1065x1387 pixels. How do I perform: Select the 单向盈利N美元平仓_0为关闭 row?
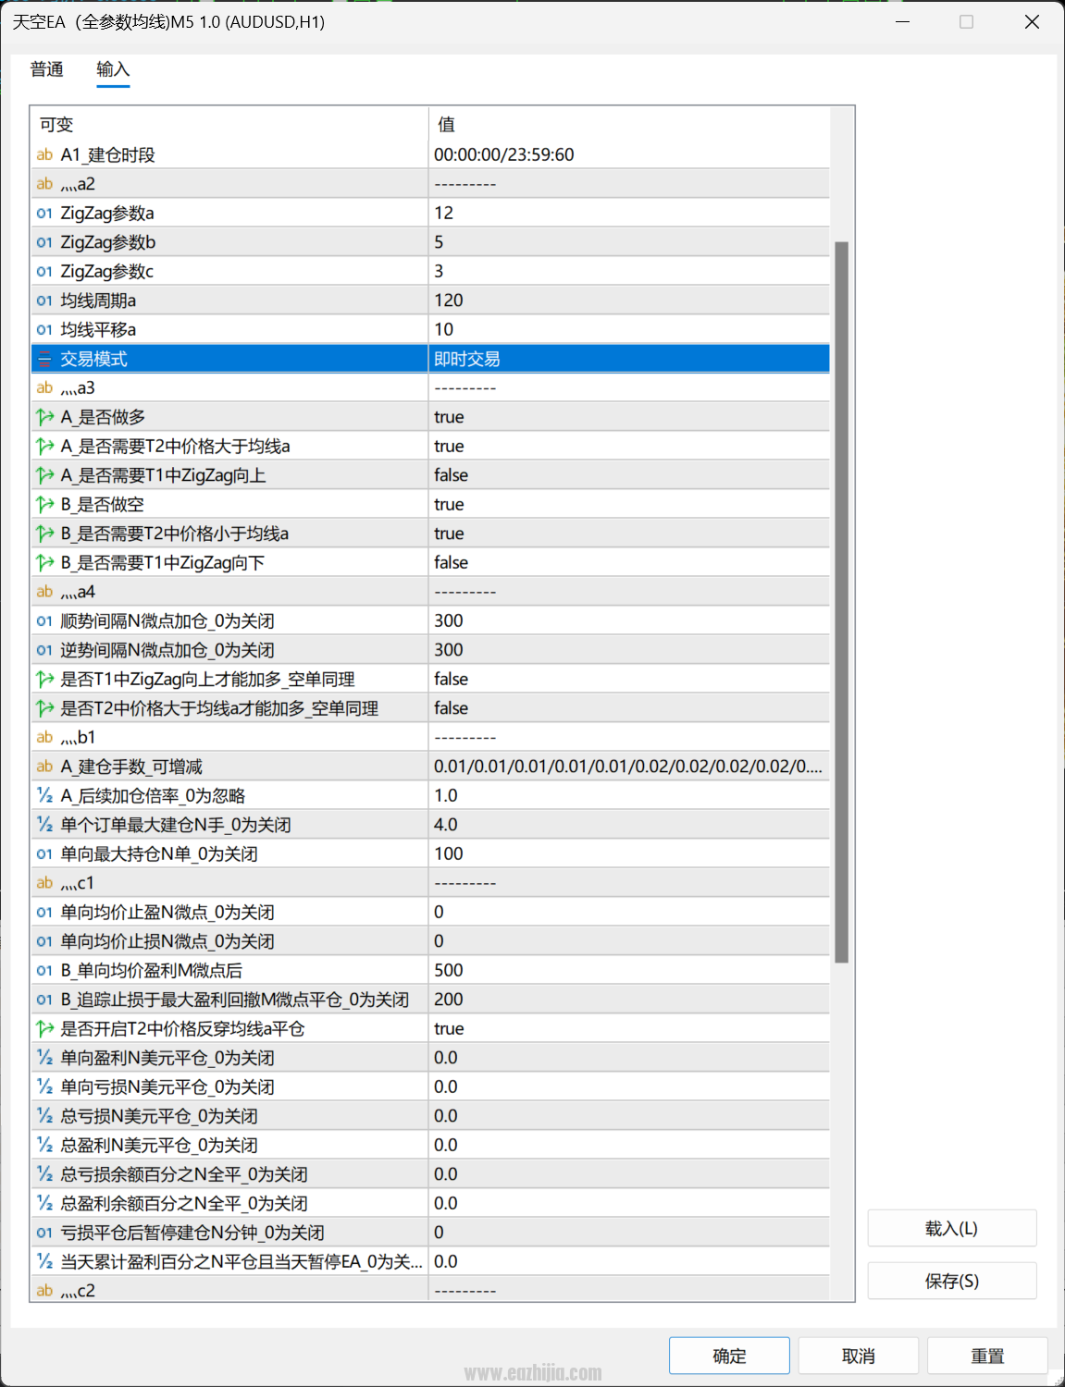click(x=430, y=1058)
